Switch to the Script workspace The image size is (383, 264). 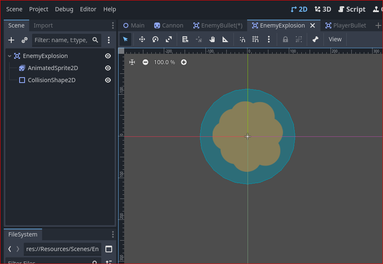[x=352, y=9]
